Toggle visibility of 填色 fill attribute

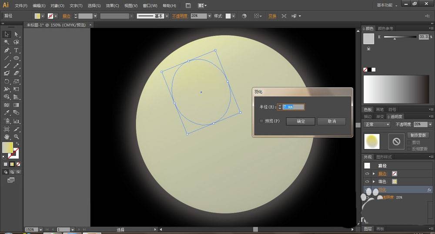(x=368, y=181)
